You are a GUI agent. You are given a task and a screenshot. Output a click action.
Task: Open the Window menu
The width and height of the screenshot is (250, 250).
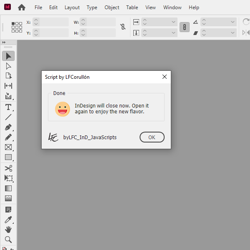tap(172, 7)
